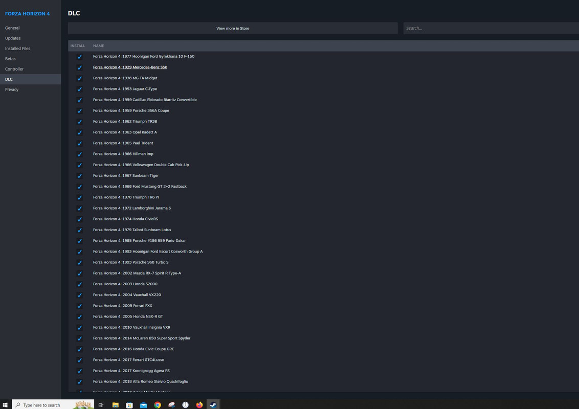The image size is (579, 409).
Task: Uncheck the 1959 Porsche 356A Coupe DLC
Action: click(79, 111)
